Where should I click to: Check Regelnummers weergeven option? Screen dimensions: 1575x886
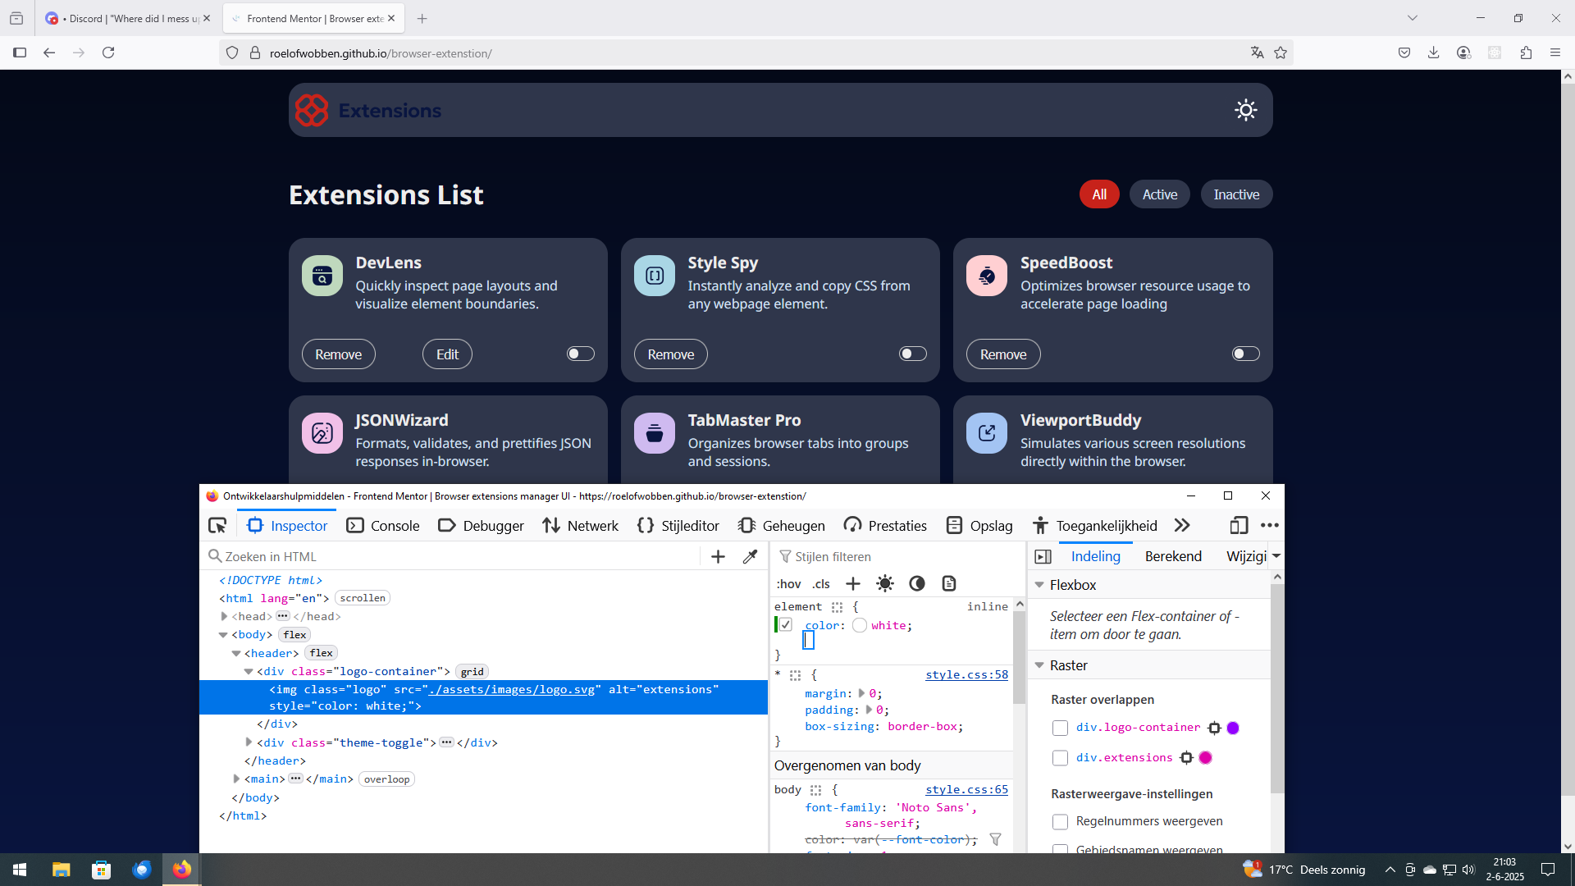click(x=1060, y=822)
